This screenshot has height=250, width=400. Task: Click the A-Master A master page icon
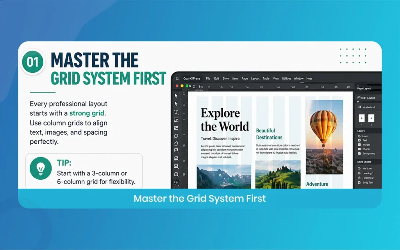360,107
